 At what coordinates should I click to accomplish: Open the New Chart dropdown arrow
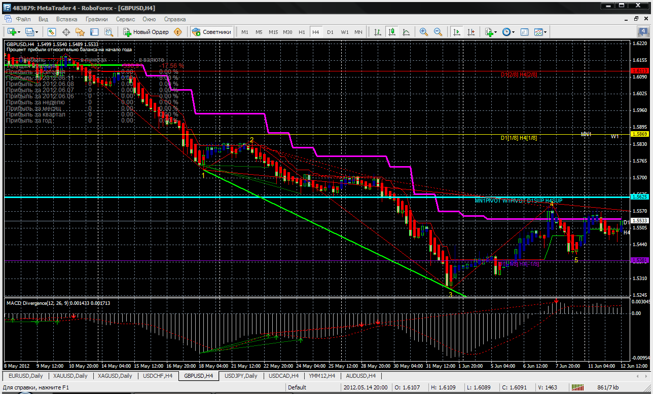pos(19,32)
